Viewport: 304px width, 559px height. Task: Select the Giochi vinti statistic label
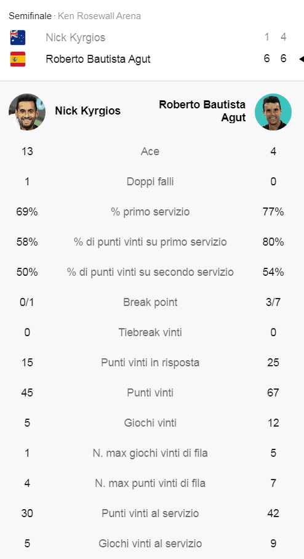pos(150,423)
